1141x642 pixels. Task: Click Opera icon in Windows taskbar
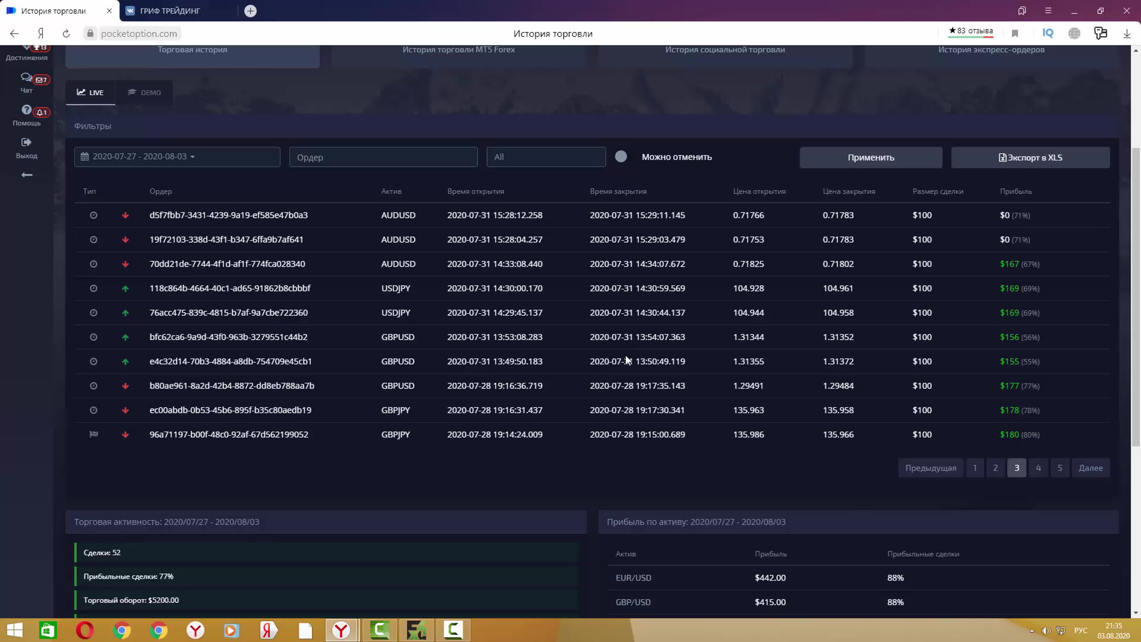[x=85, y=630]
